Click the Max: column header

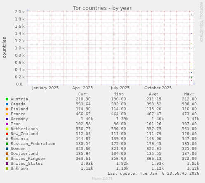coord(189,94)
